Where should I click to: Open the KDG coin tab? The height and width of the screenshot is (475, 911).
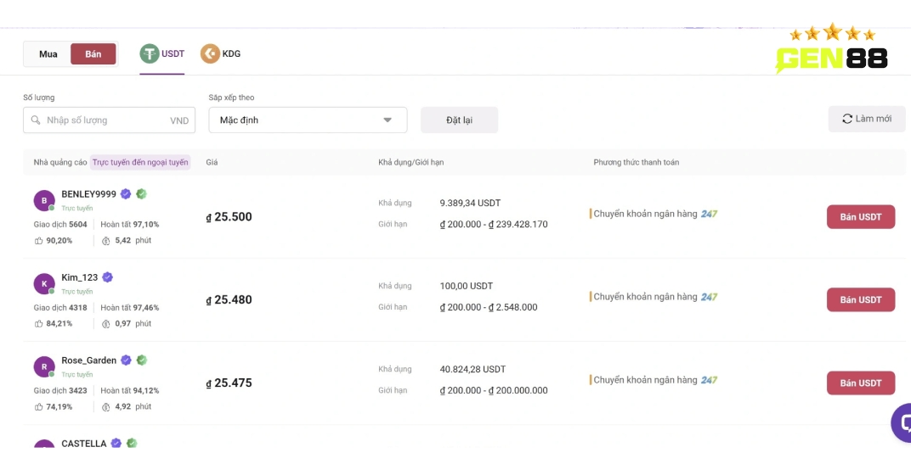point(221,54)
